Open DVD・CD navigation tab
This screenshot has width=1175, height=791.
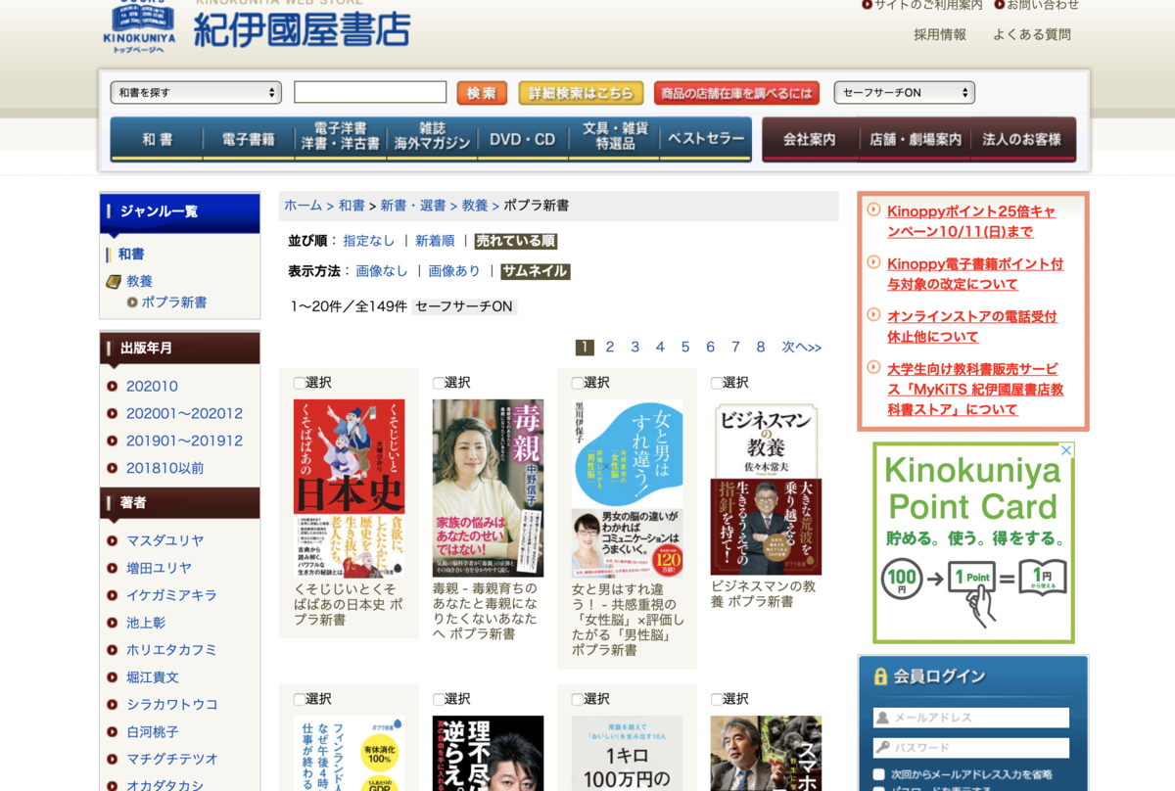pos(523,139)
